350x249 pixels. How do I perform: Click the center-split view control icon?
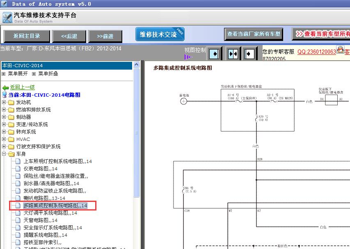click(x=233, y=54)
